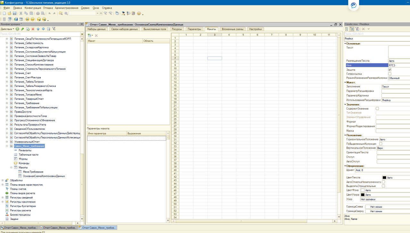Click the categorized view icon in Properties panel

click(352, 29)
